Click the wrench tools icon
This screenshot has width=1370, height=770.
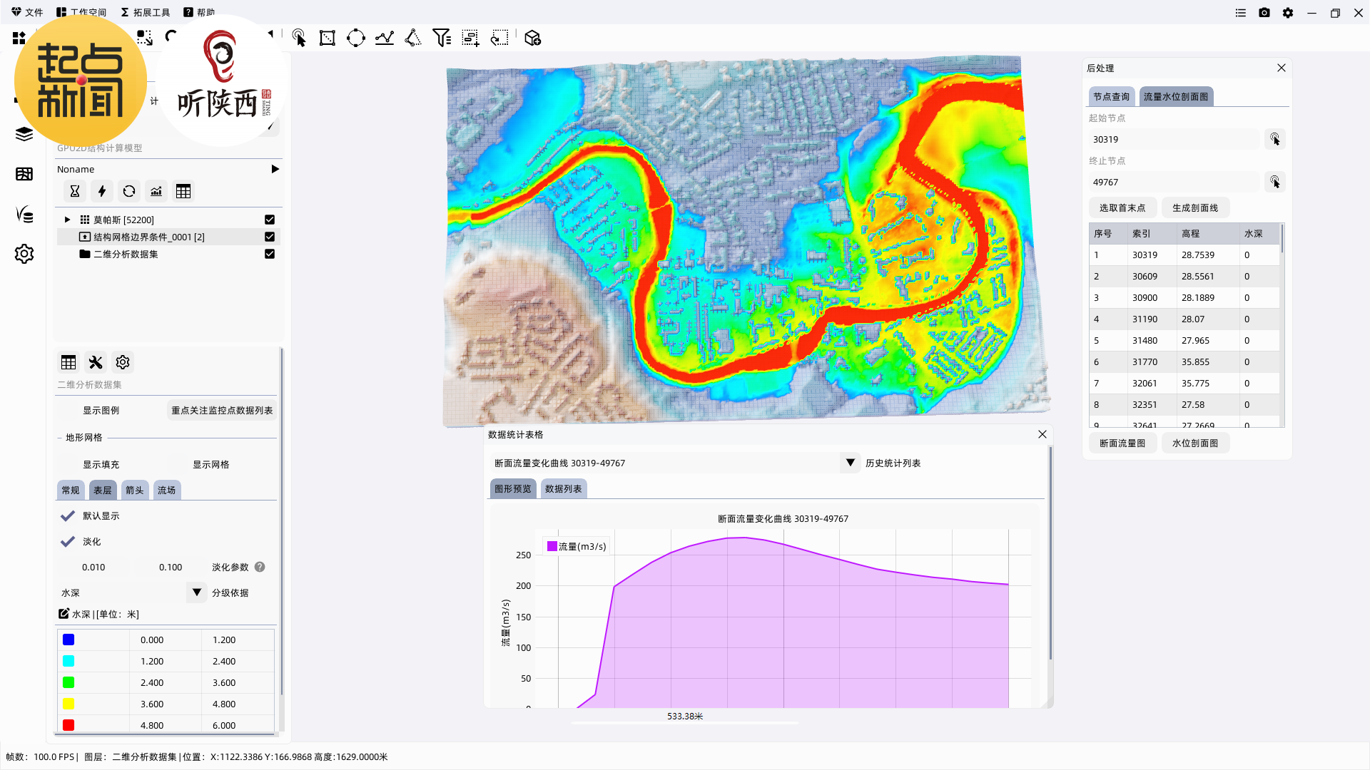point(96,362)
